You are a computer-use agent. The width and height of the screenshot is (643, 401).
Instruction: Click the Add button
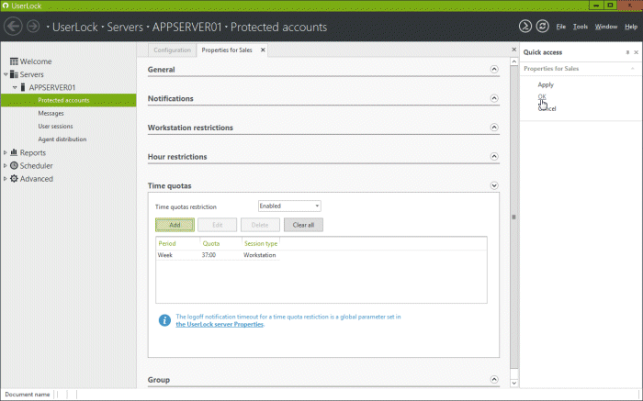pyautogui.click(x=175, y=225)
